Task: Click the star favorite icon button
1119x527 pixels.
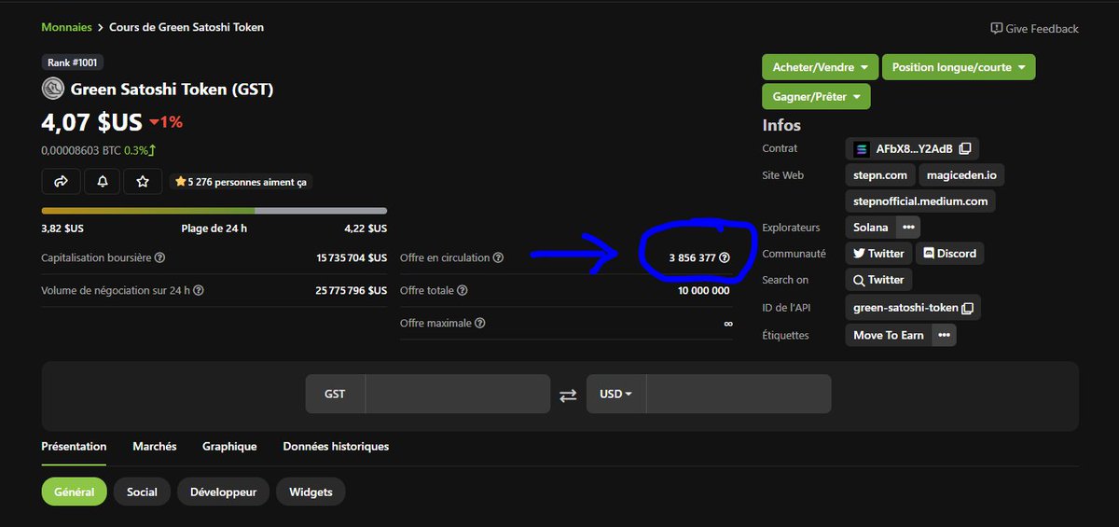Action: click(143, 182)
